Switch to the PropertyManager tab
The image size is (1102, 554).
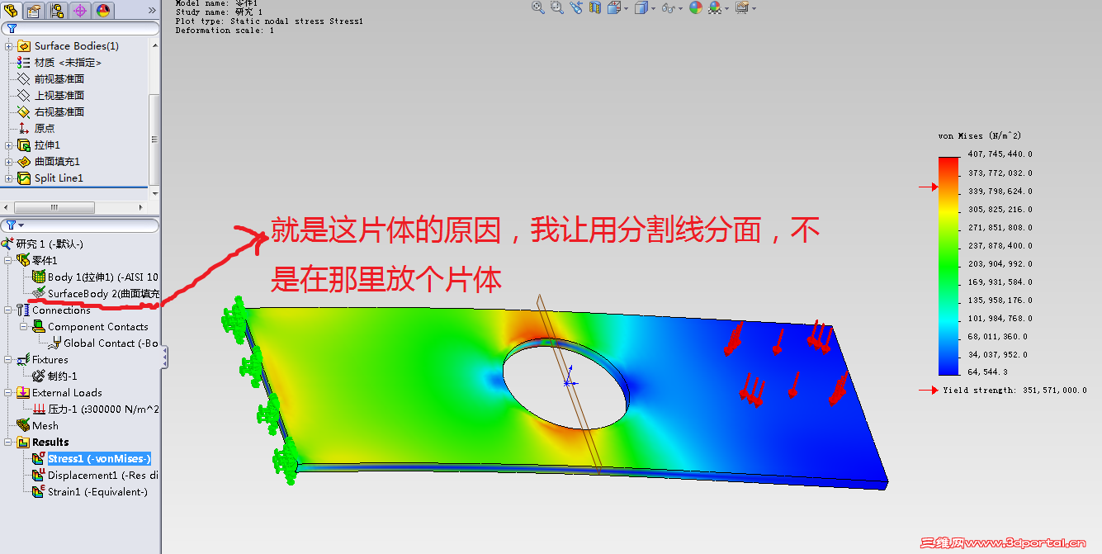tap(34, 10)
